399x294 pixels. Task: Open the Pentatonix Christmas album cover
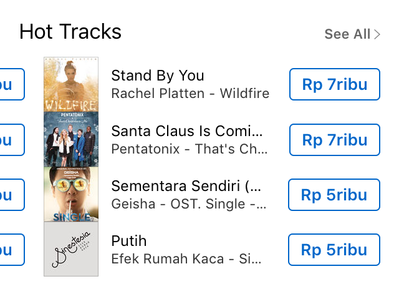71,139
